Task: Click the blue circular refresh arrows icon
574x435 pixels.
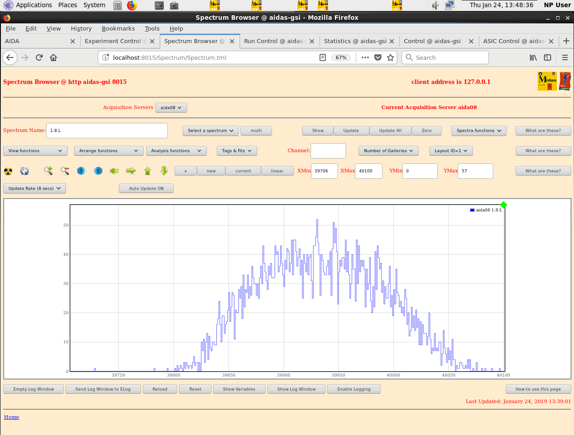Action: coord(25,171)
